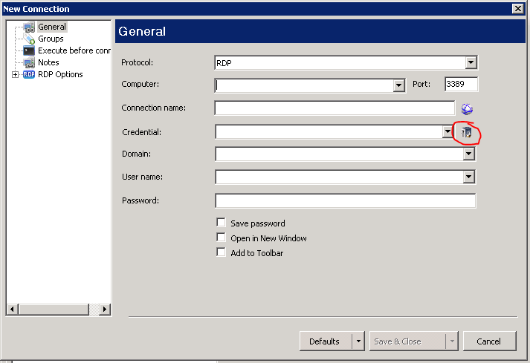Screen dimensions: 530x363
Task: Select Groups in the settings tree
Action: click(51, 39)
